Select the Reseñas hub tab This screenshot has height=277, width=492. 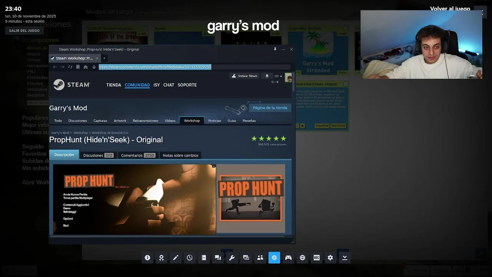click(x=249, y=121)
